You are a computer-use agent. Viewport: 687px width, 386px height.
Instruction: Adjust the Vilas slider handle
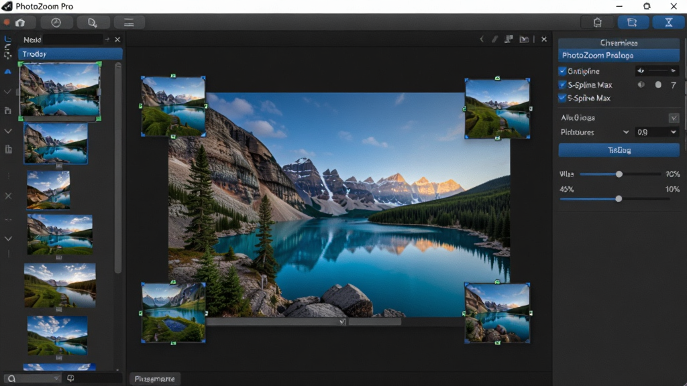pos(619,174)
